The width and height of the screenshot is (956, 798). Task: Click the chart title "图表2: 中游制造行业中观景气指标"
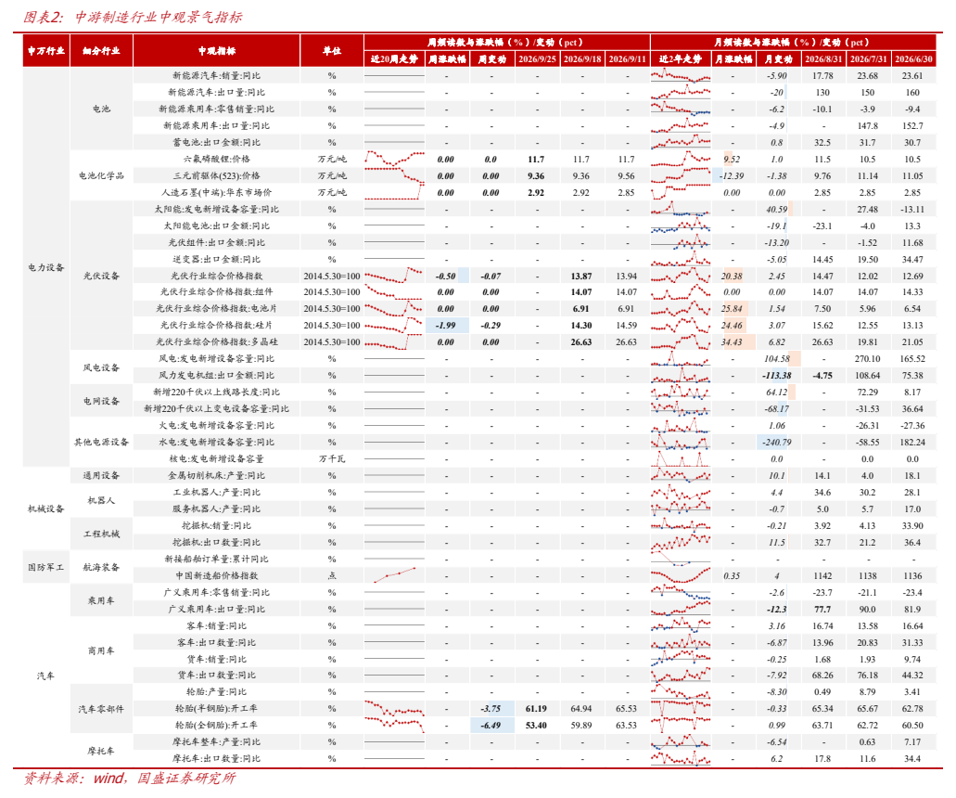pyautogui.click(x=133, y=17)
